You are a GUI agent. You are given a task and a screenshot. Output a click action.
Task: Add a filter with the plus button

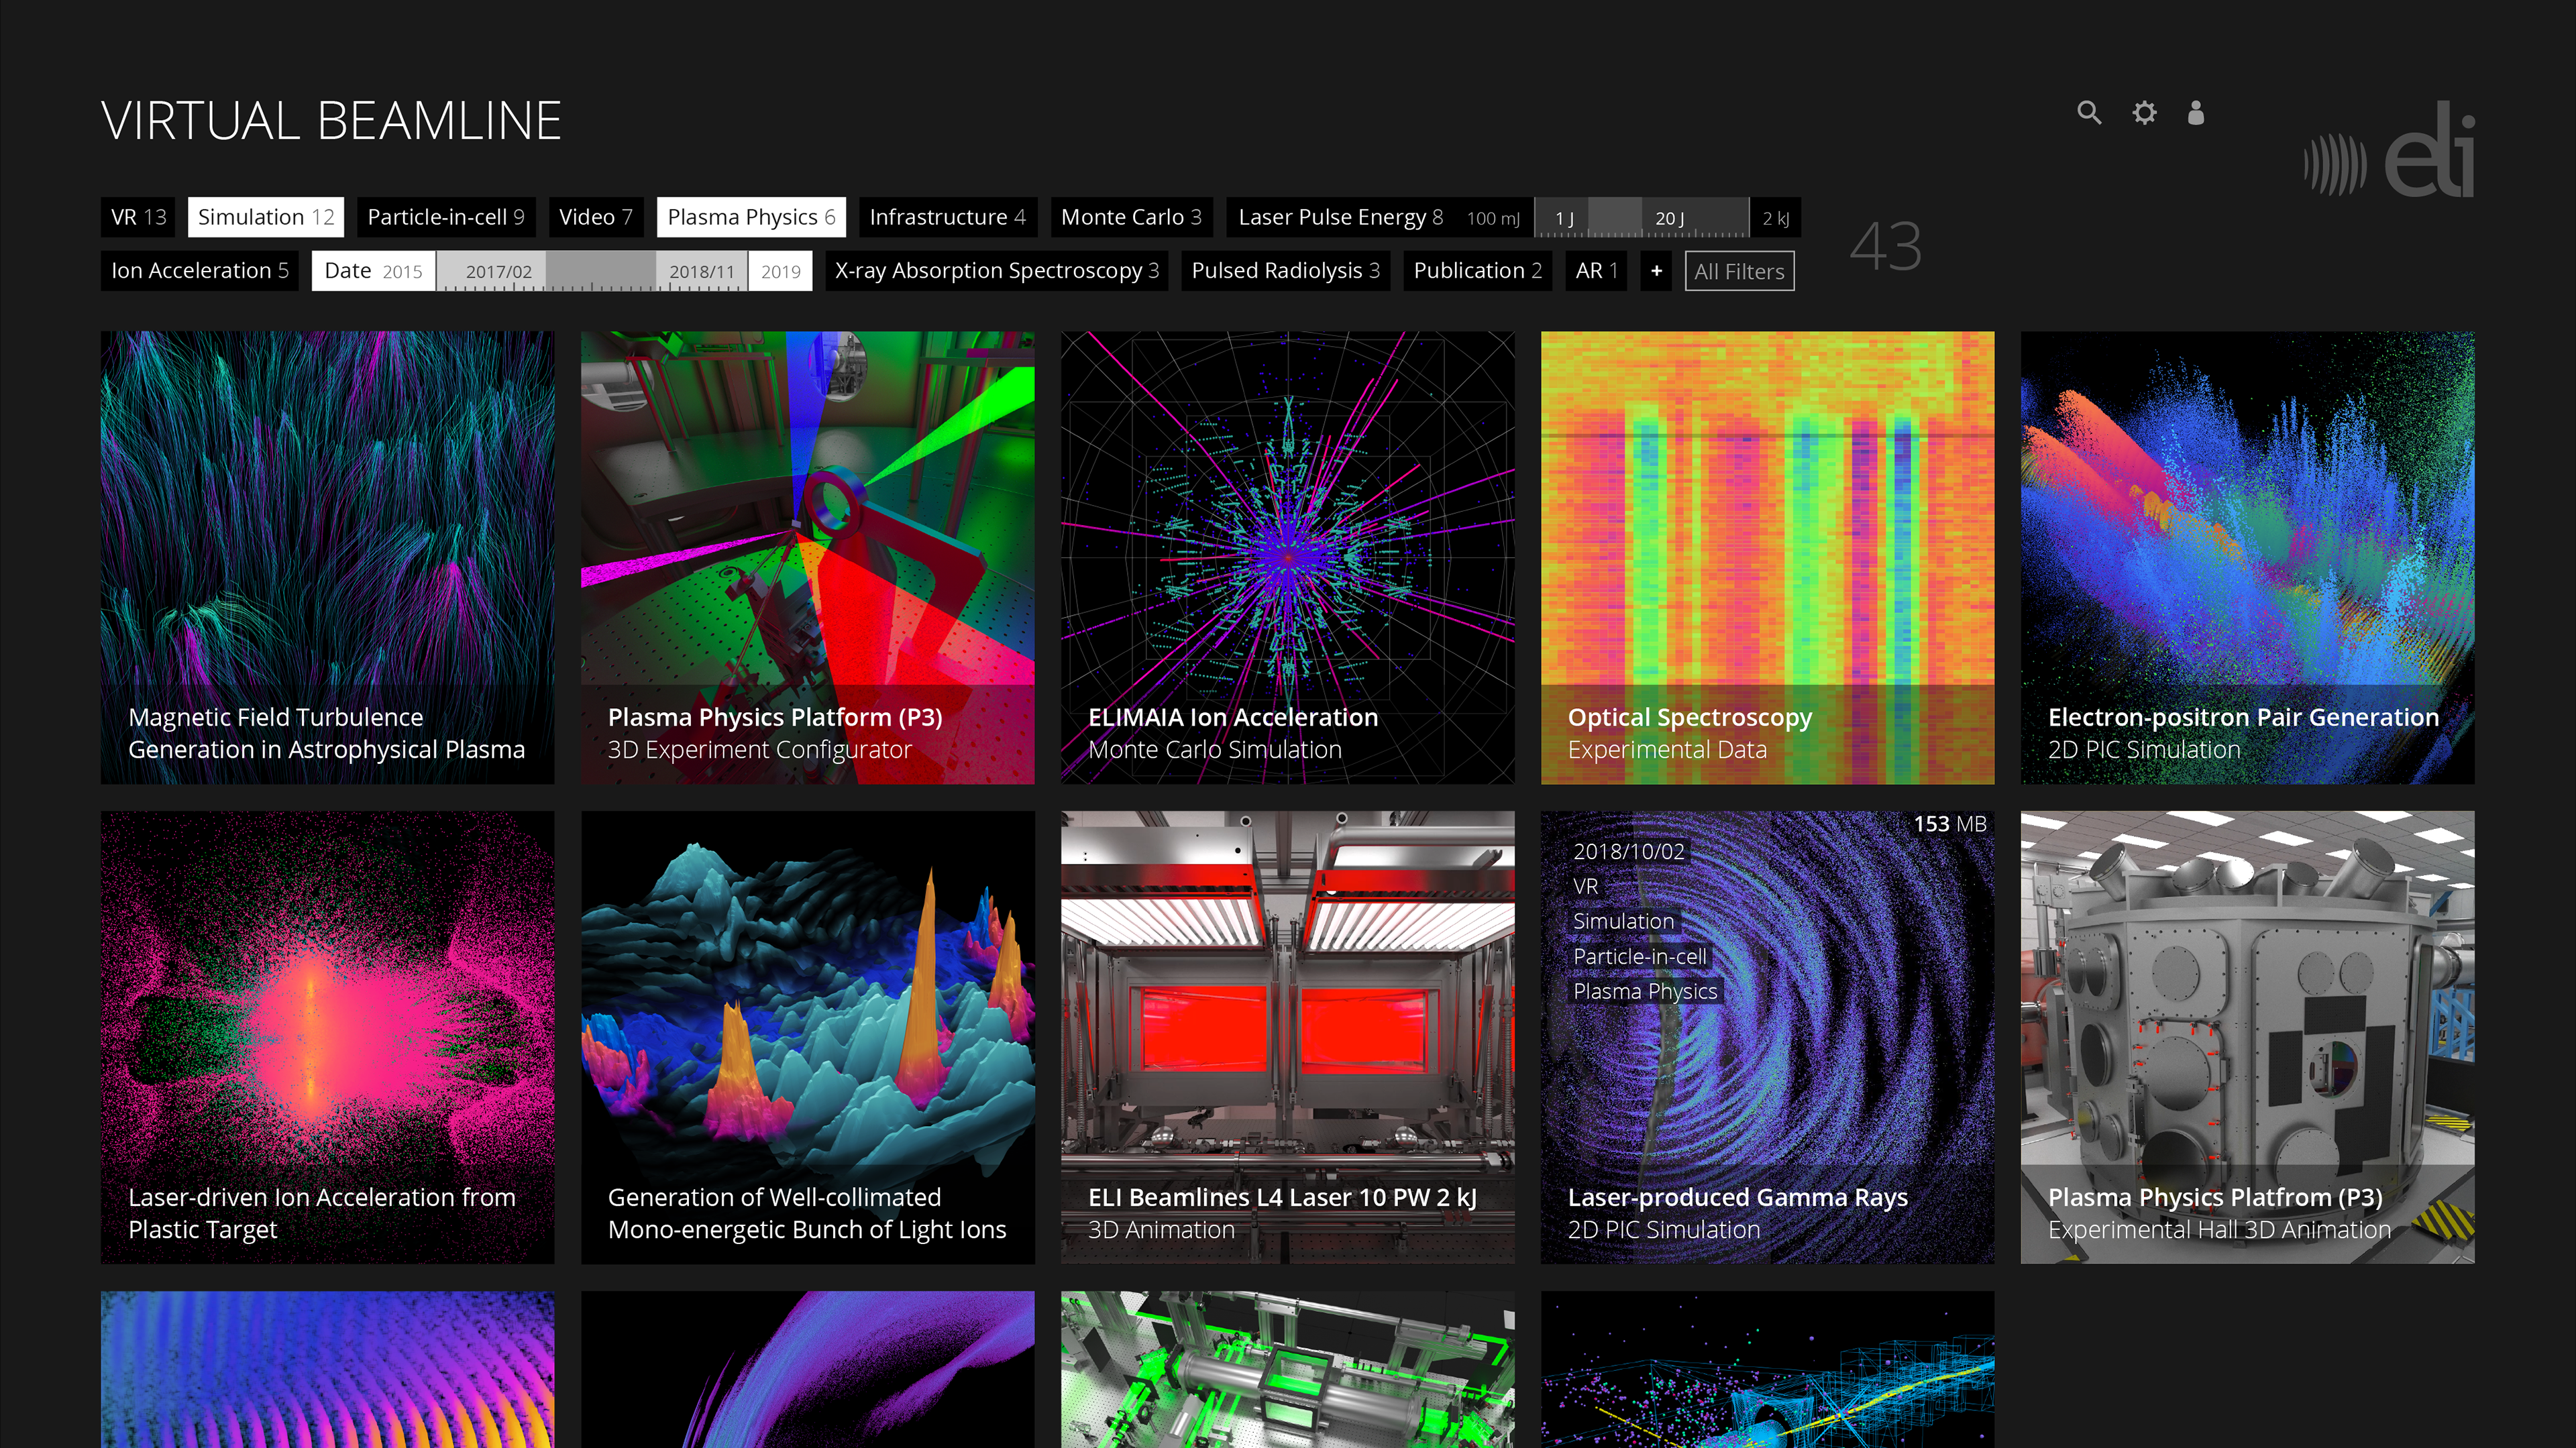(1657, 271)
